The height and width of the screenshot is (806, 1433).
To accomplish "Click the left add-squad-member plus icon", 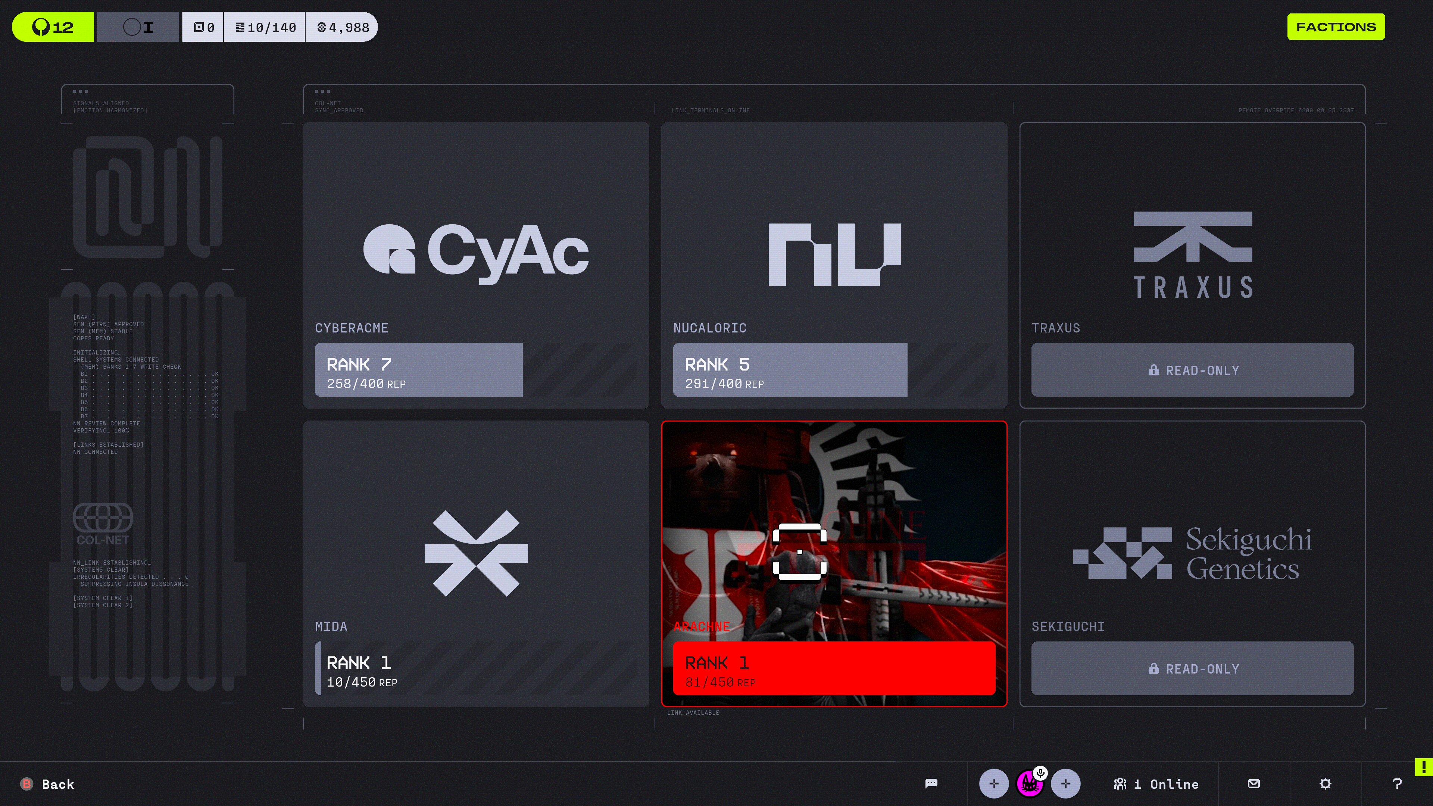I will point(993,784).
